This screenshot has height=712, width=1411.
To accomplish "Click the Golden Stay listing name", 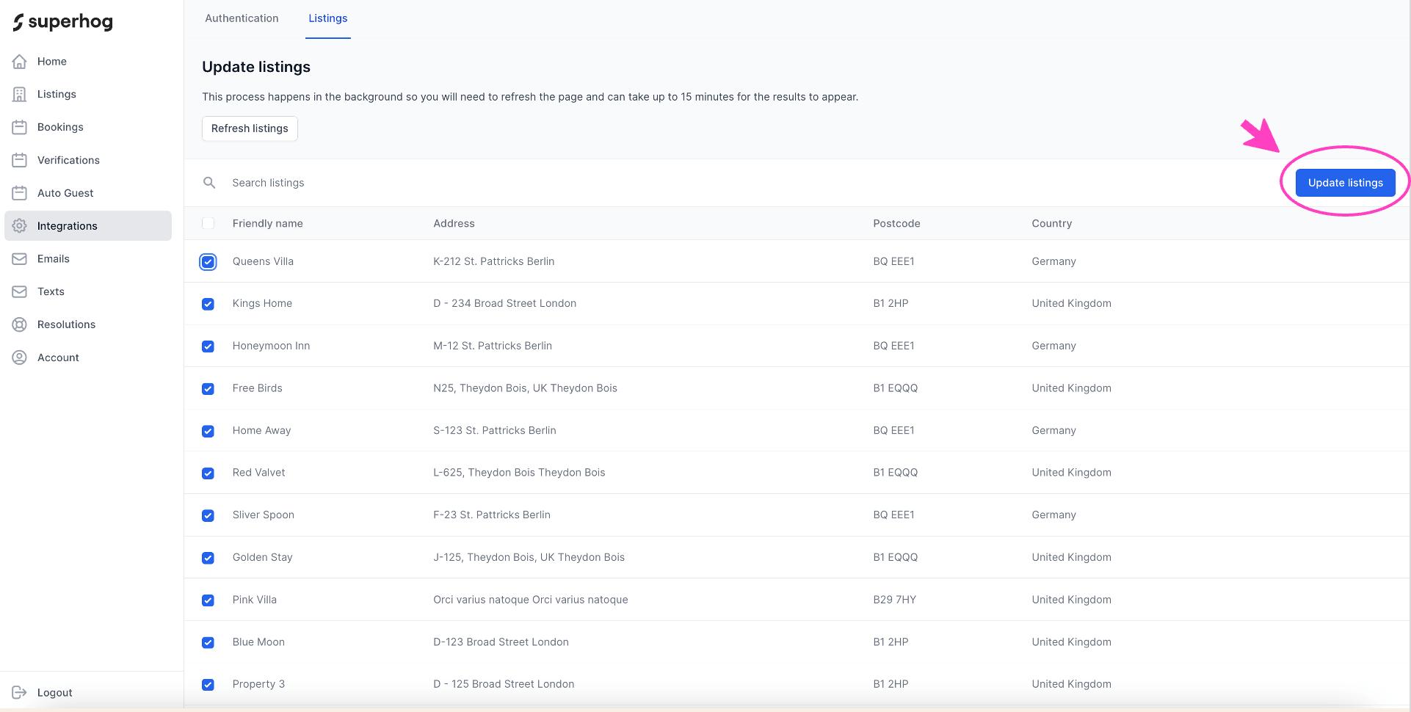I will coord(262,557).
